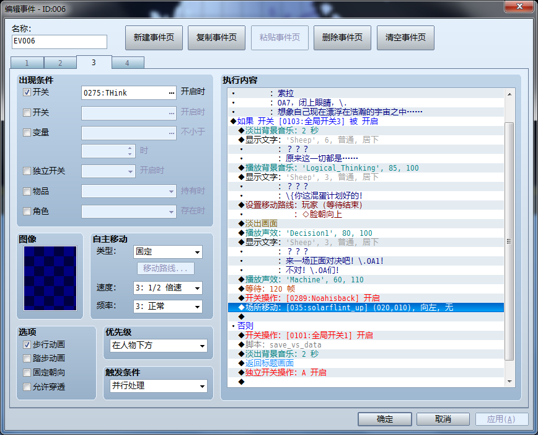Open the 优先级 dropdown 在人物下方
Image resolution: width=538 pixels, height=435 pixels.
159,346
